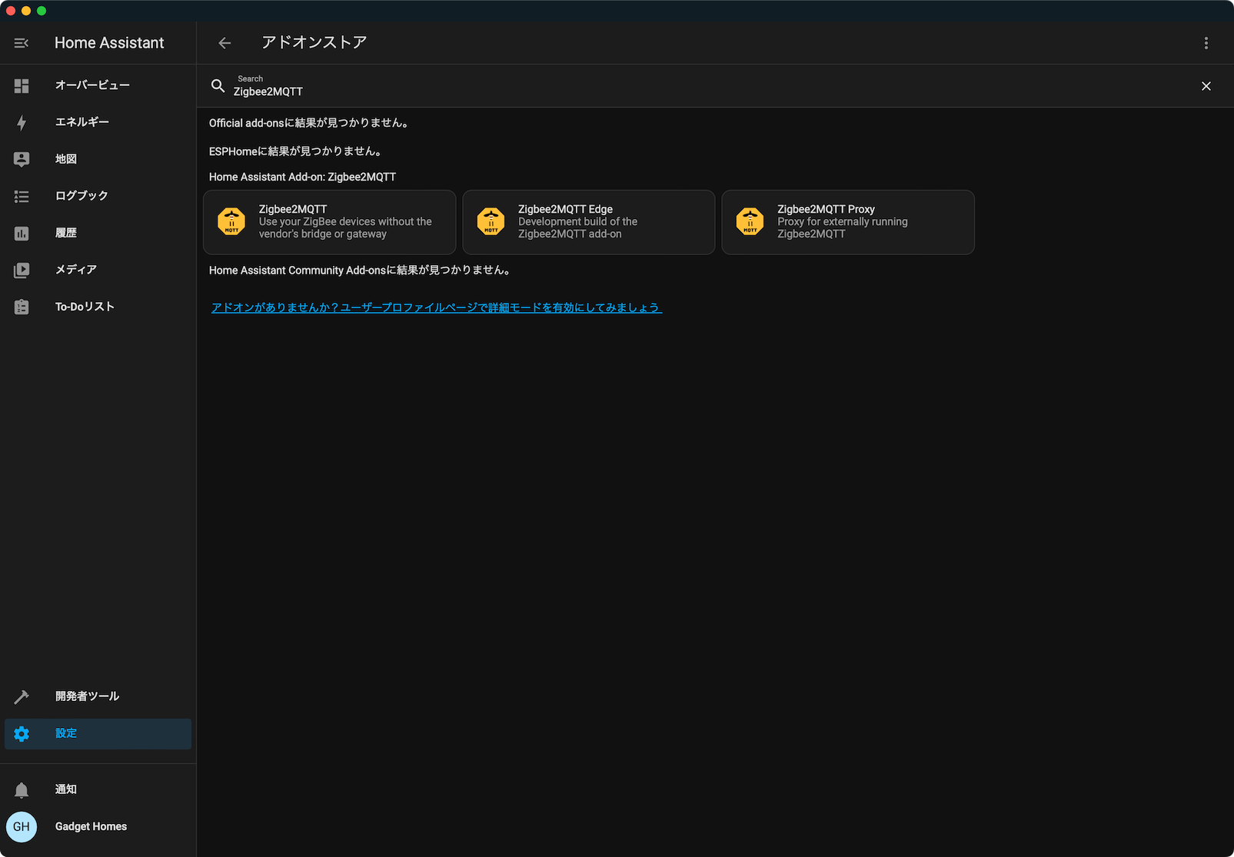Open 開発者ツール in the sidebar

(x=98, y=696)
